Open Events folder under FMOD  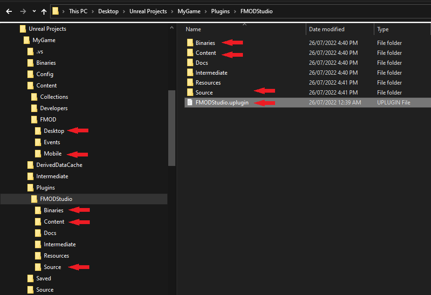(52, 142)
